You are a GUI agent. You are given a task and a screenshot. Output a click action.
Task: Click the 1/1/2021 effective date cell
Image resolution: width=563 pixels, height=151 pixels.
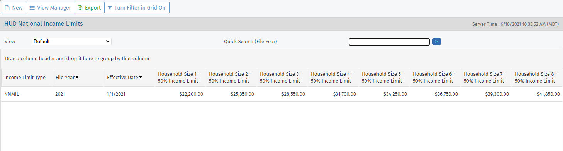pos(129,94)
